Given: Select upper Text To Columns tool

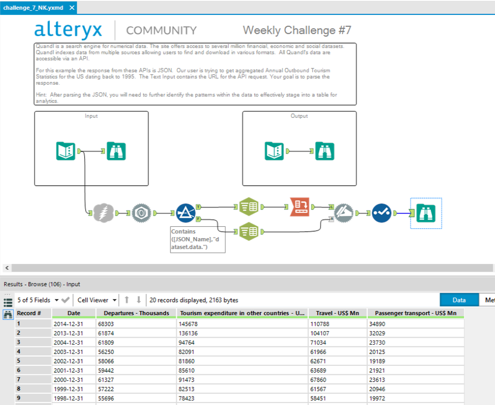Looking at the screenshot, I should (x=249, y=206).
